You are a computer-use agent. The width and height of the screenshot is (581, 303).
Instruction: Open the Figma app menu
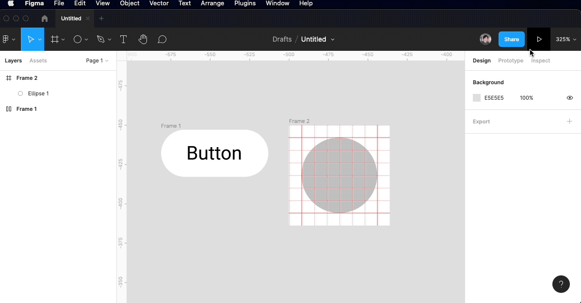(34, 3)
